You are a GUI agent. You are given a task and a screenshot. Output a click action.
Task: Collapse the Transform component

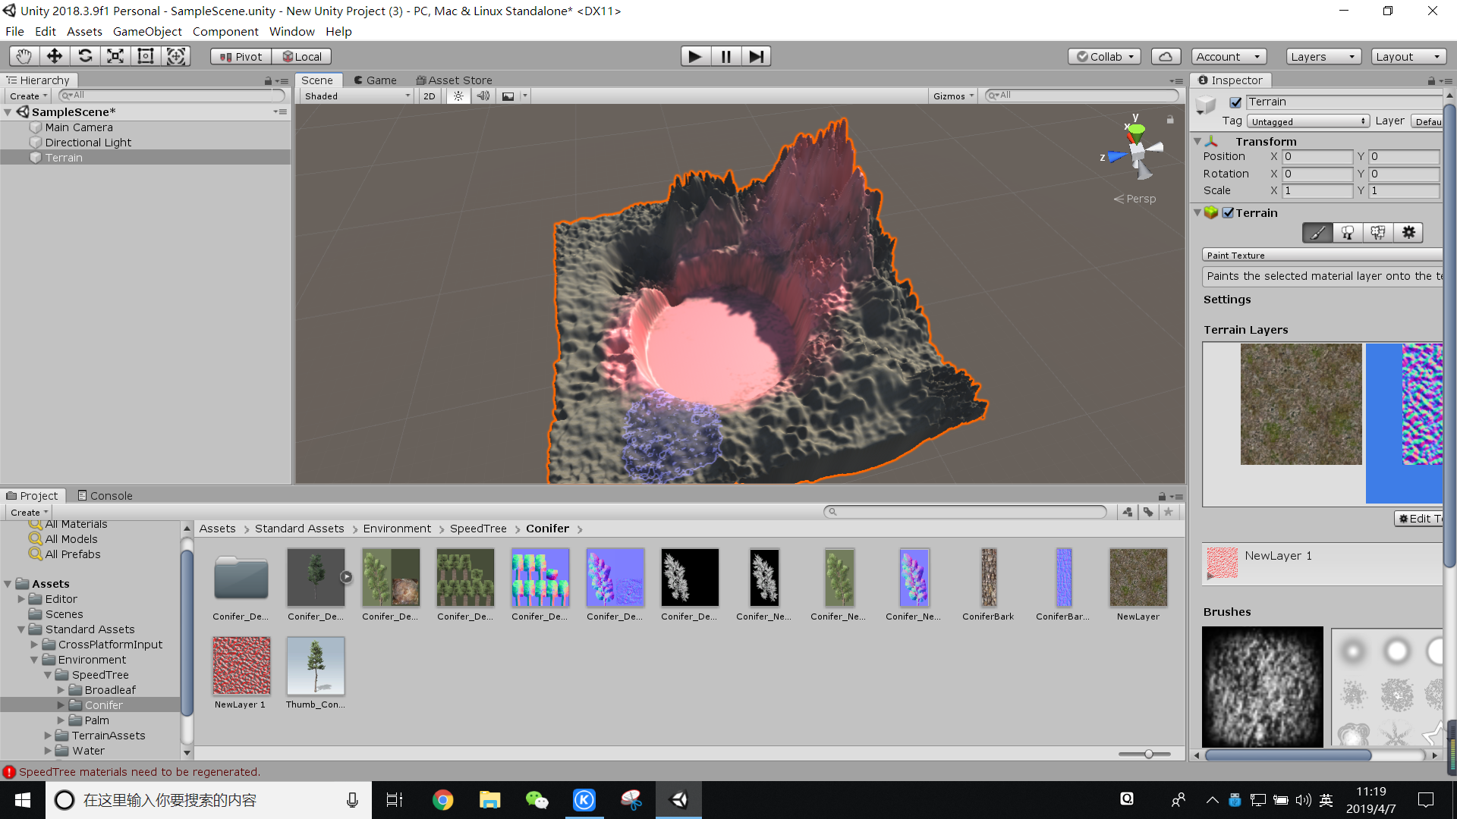coord(1197,142)
